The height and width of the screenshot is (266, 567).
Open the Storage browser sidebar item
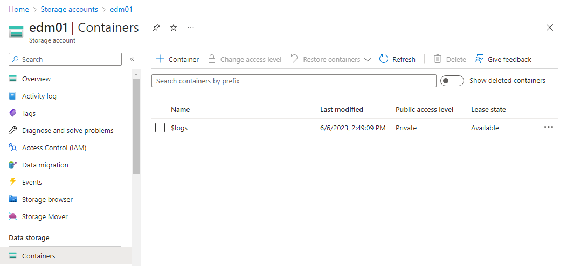click(x=47, y=199)
